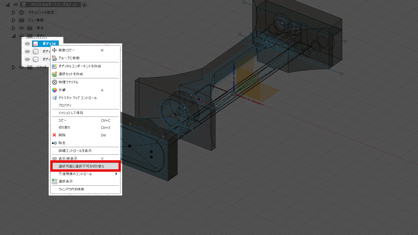
Task: Click プロパティ in the context menu
Action: [65, 105]
